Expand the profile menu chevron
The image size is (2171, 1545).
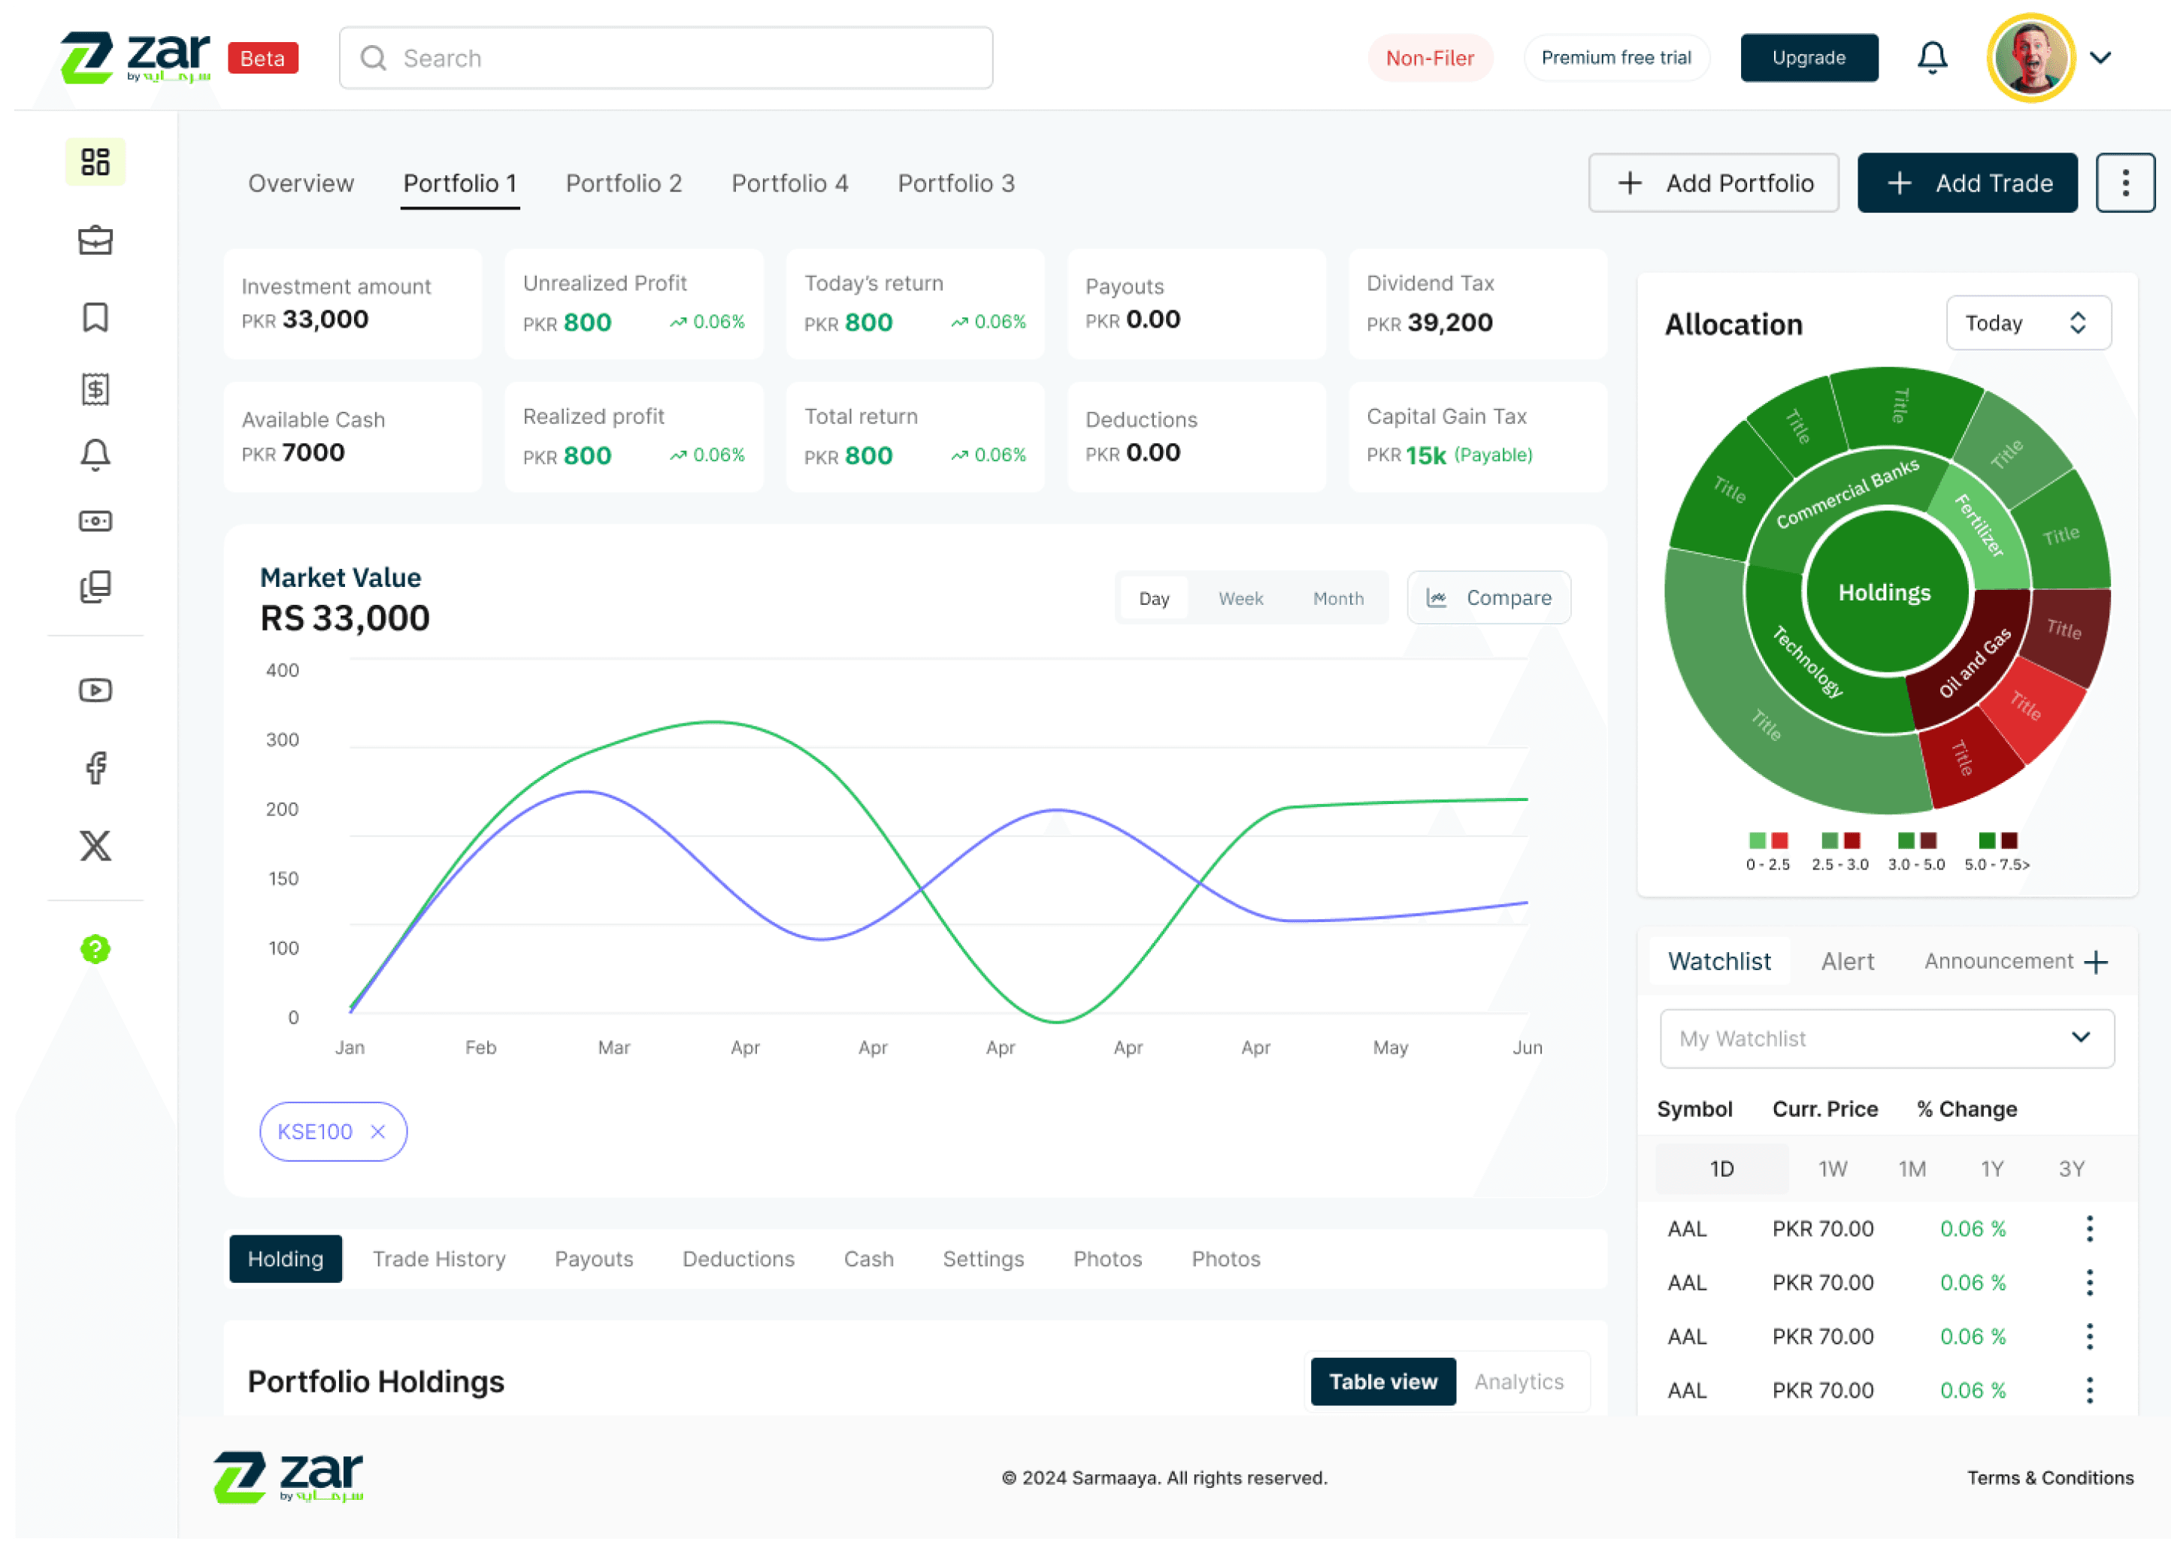pyautogui.click(x=2100, y=58)
